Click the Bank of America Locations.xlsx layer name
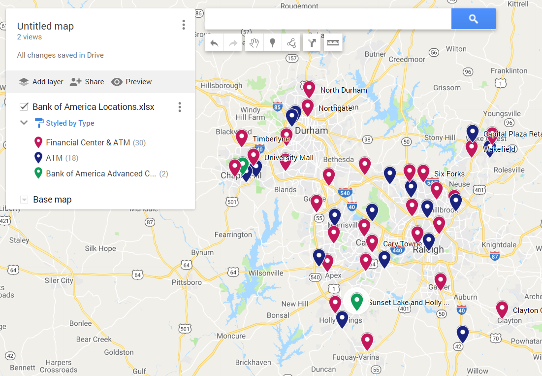 pyautogui.click(x=94, y=107)
